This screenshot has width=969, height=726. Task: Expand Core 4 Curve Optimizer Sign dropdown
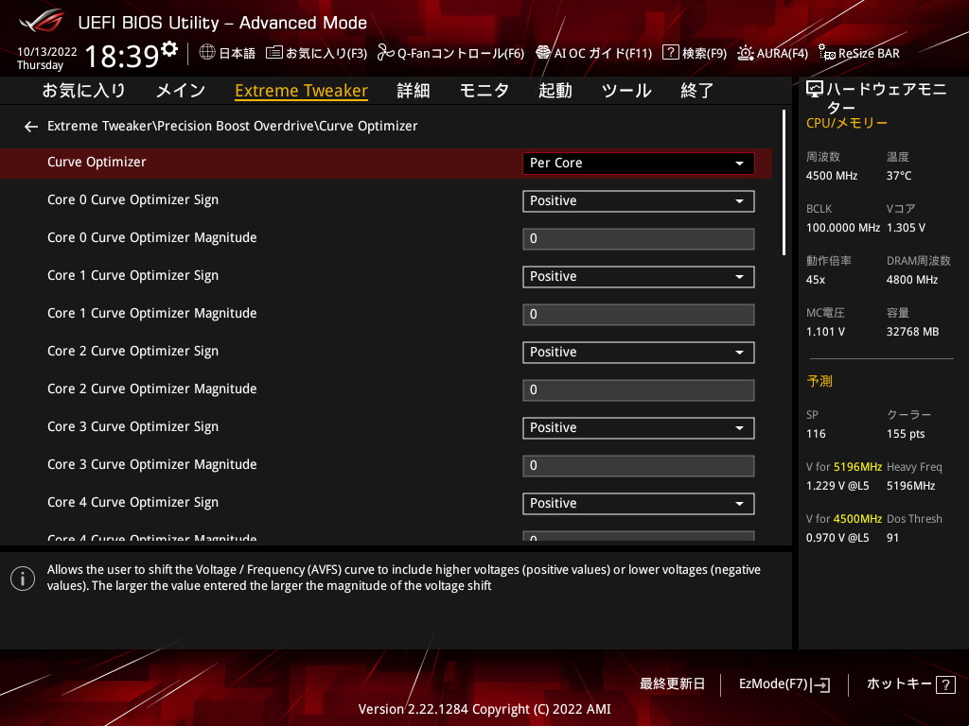[x=639, y=504]
